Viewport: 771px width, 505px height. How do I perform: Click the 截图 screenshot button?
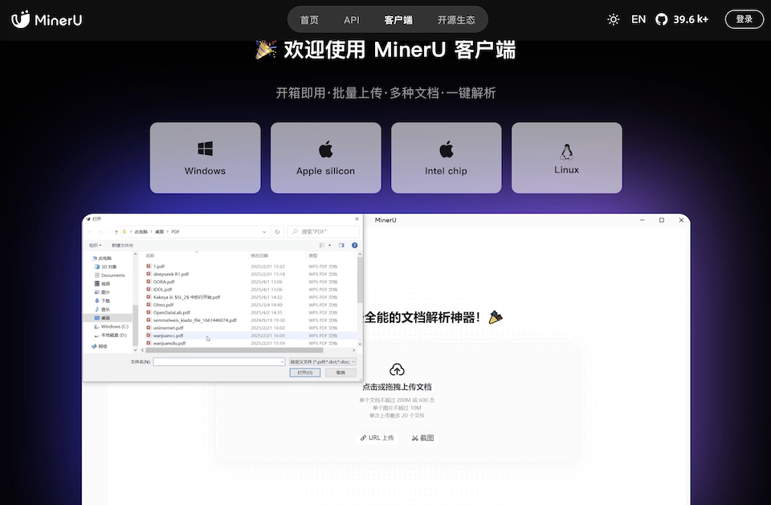coord(423,438)
